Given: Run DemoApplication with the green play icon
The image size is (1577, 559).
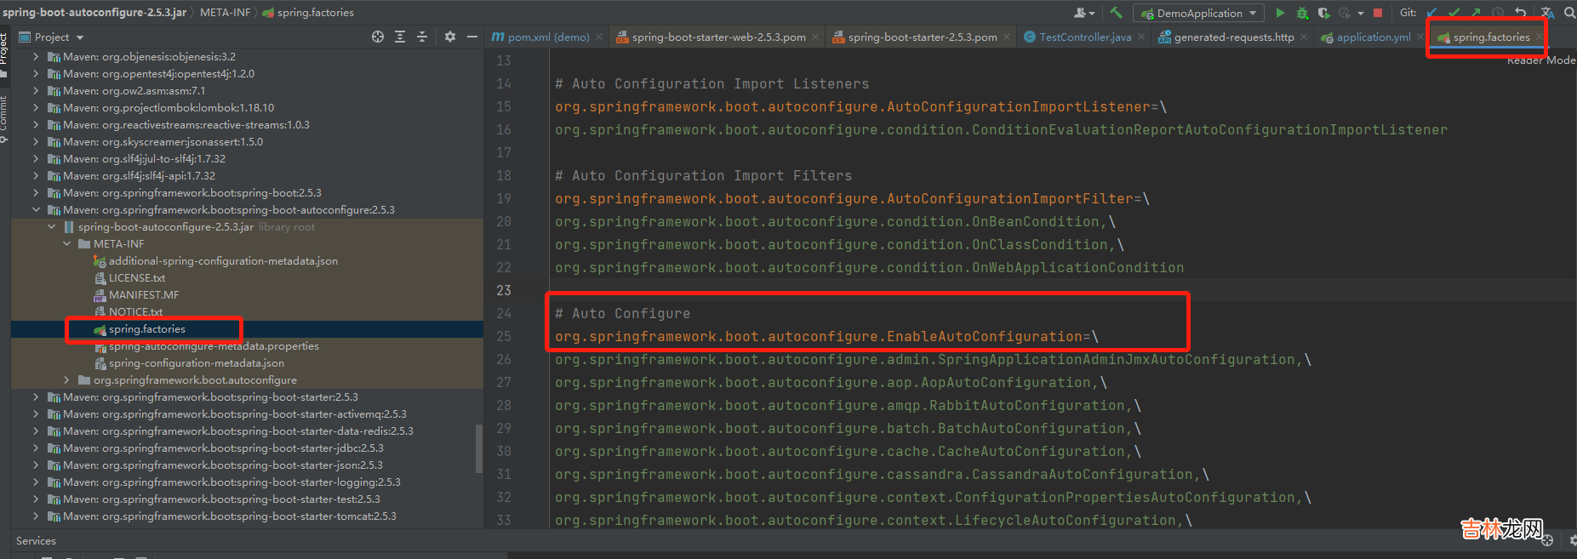Looking at the screenshot, I should (x=1280, y=13).
